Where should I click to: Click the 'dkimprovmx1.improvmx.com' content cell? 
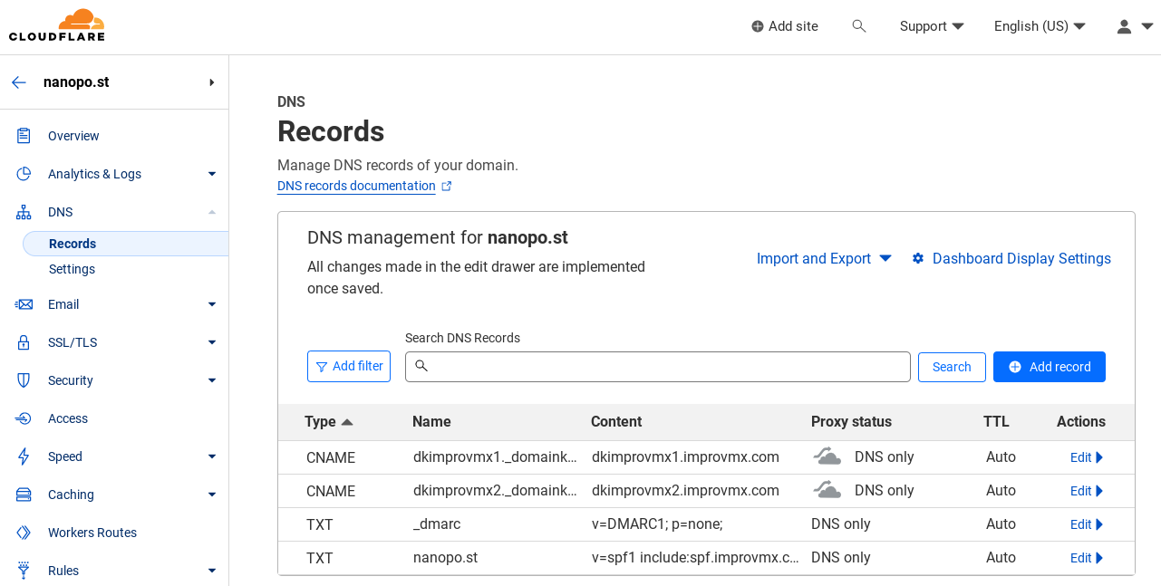tap(685, 457)
